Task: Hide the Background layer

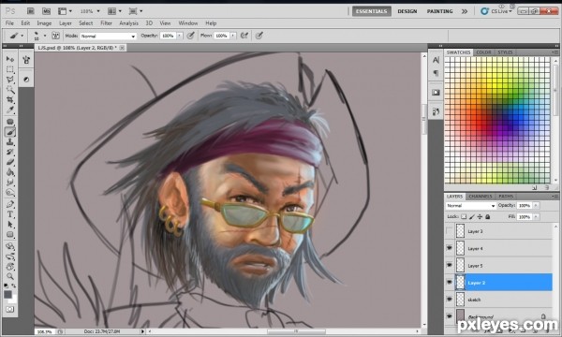Action: [449, 316]
